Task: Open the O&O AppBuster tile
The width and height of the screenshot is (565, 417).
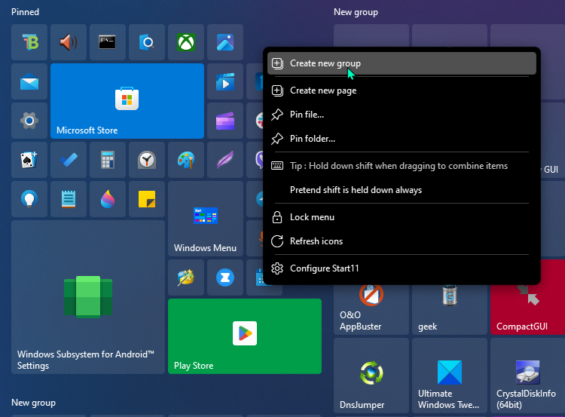Action: pos(371,309)
